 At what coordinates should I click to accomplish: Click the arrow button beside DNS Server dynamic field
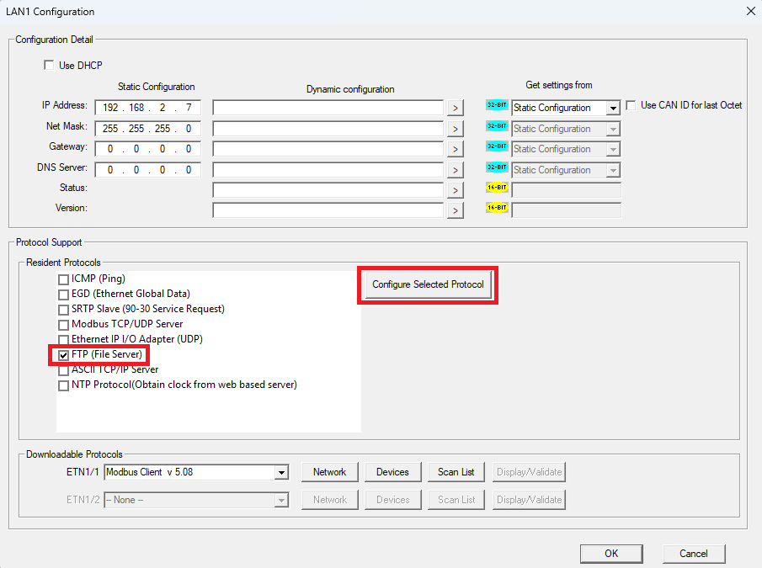[x=455, y=170]
